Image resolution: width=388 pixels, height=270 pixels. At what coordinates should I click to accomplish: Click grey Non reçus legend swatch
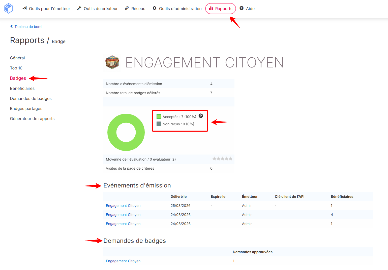[x=159, y=124]
